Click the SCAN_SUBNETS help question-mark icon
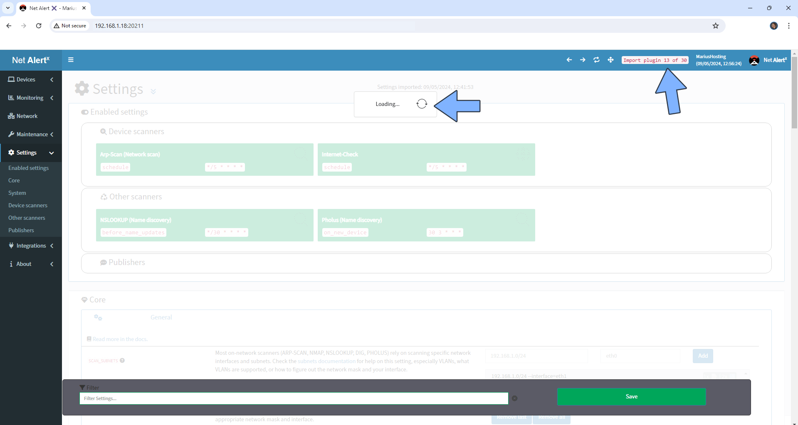Image resolution: width=798 pixels, height=425 pixels. point(122,361)
